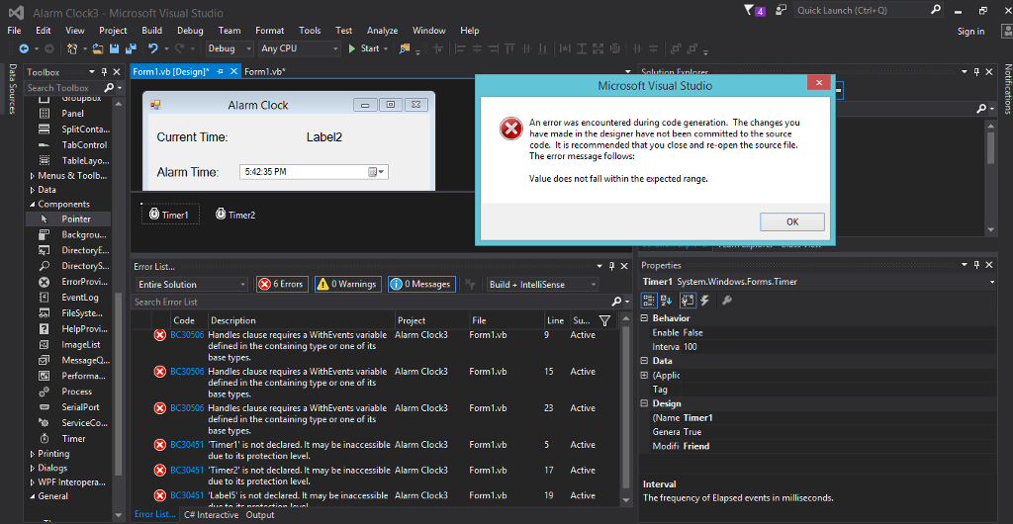Click the Property Pages wrench icon
The image size is (1013, 524).
tap(727, 301)
